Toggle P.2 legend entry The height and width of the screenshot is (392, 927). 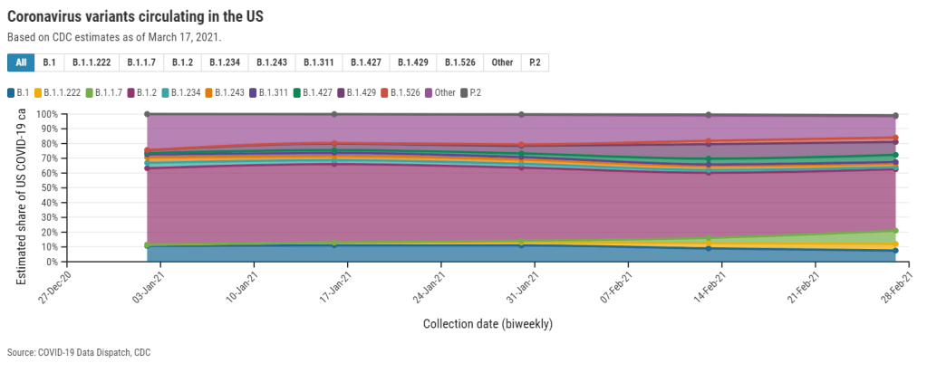[471, 92]
